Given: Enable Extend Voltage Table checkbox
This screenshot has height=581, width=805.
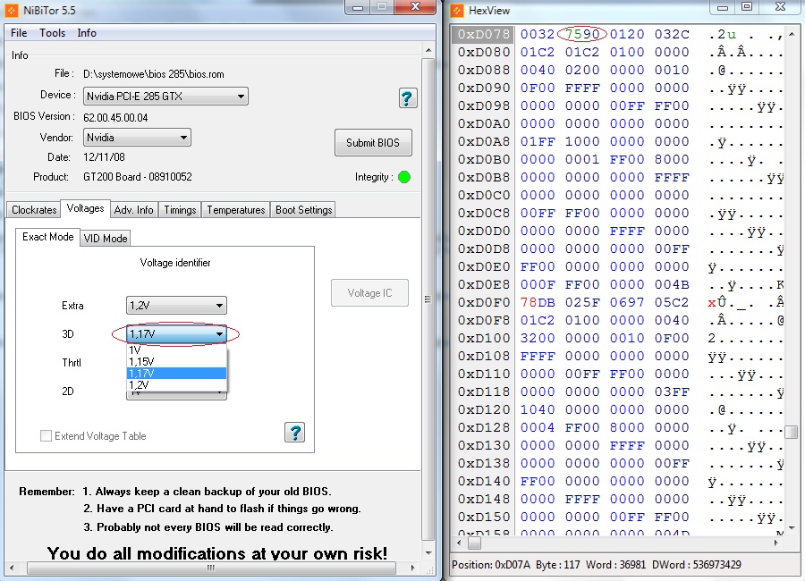Looking at the screenshot, I should (x=46, y=436).
